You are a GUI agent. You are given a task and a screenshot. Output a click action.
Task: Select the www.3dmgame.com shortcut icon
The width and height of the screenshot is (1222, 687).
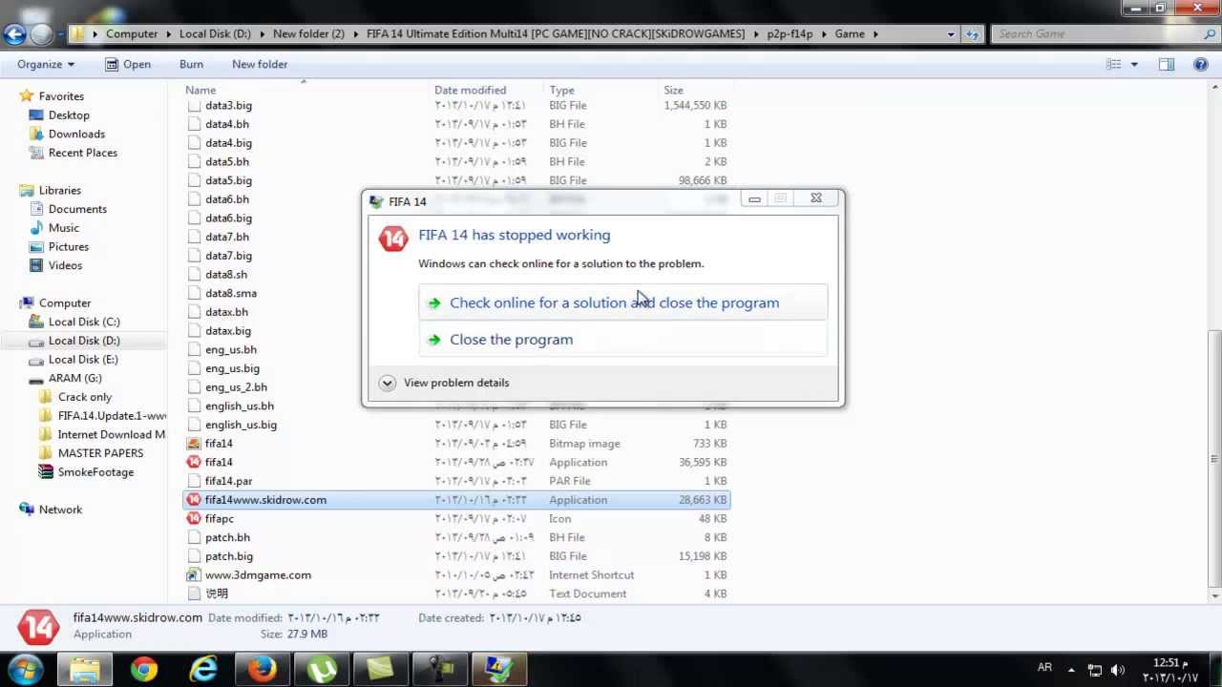[x=195, y=575]
